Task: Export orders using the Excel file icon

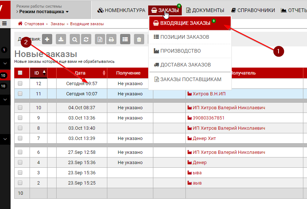Action: pos(100,39)
